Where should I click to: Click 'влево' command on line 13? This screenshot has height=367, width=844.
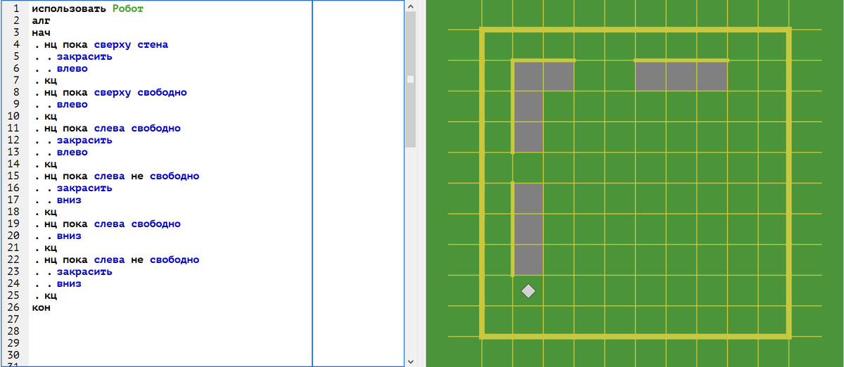[72, 152]
